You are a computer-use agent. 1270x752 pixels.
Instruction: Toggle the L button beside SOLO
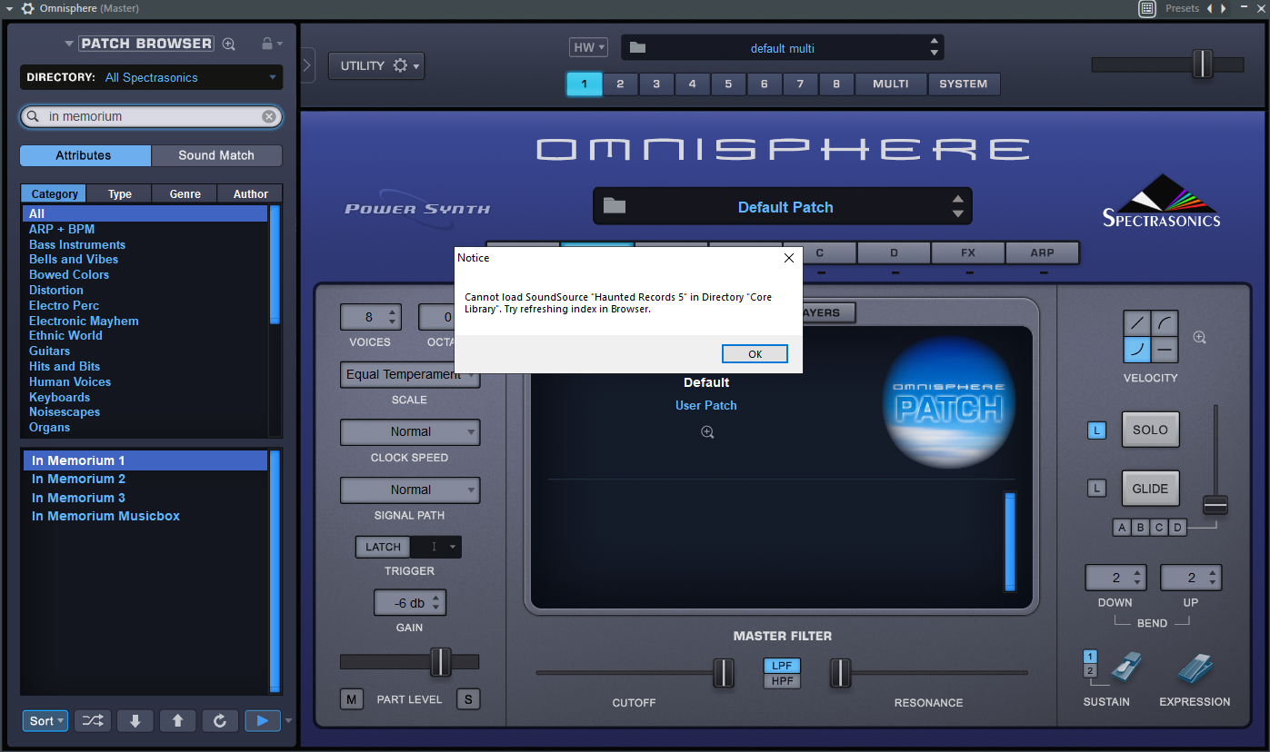pos(1097,430)
